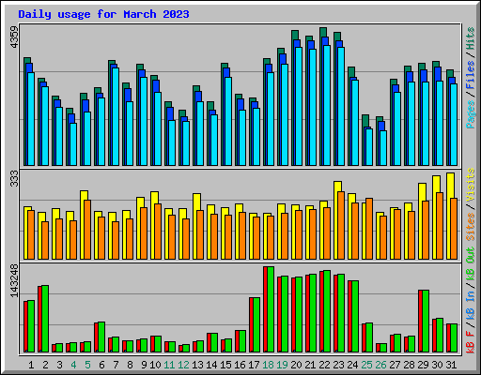This screenshot has height=375, width=481.
Task: Click day label 1 on the axis
Action: tap(31, 365)
